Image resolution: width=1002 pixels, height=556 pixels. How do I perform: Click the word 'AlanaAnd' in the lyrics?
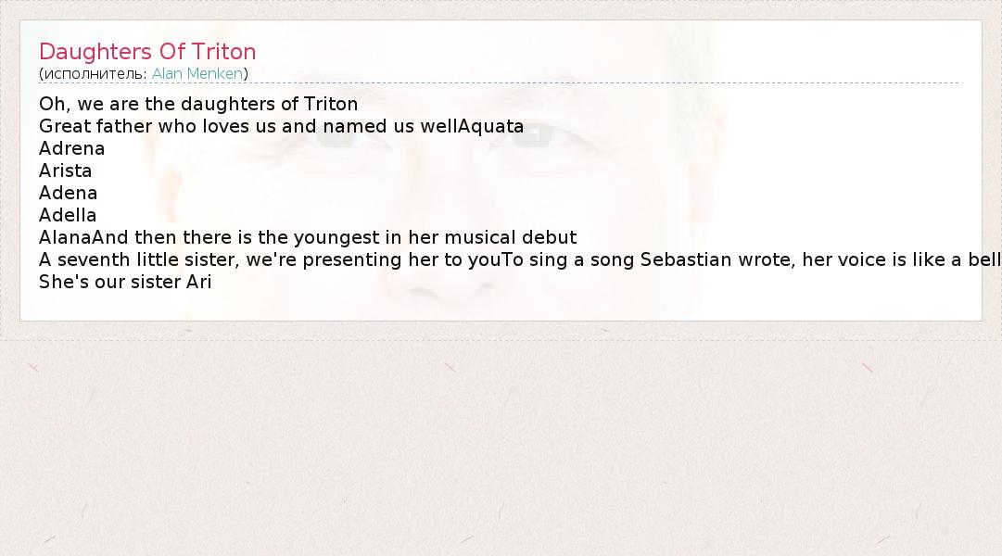pyautogui.click(x=83, y=237)
